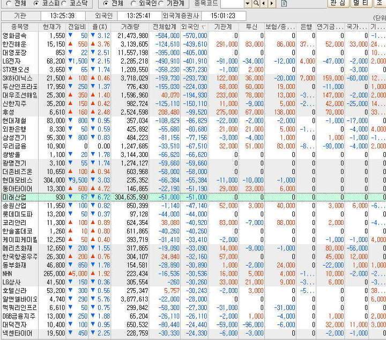Click the 외국계증권사 time 15:01:23
The width and height of the screenshot is (386, 340).
click(x=223, y=16)
